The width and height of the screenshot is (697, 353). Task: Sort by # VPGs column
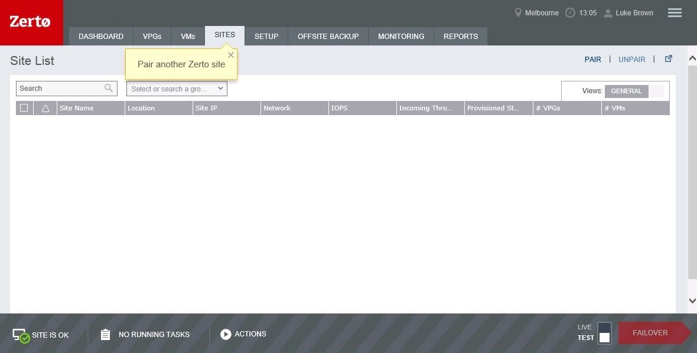[567, 108]
